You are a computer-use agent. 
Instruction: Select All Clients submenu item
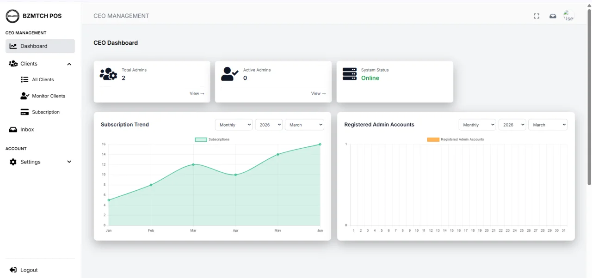click(43, 80)
